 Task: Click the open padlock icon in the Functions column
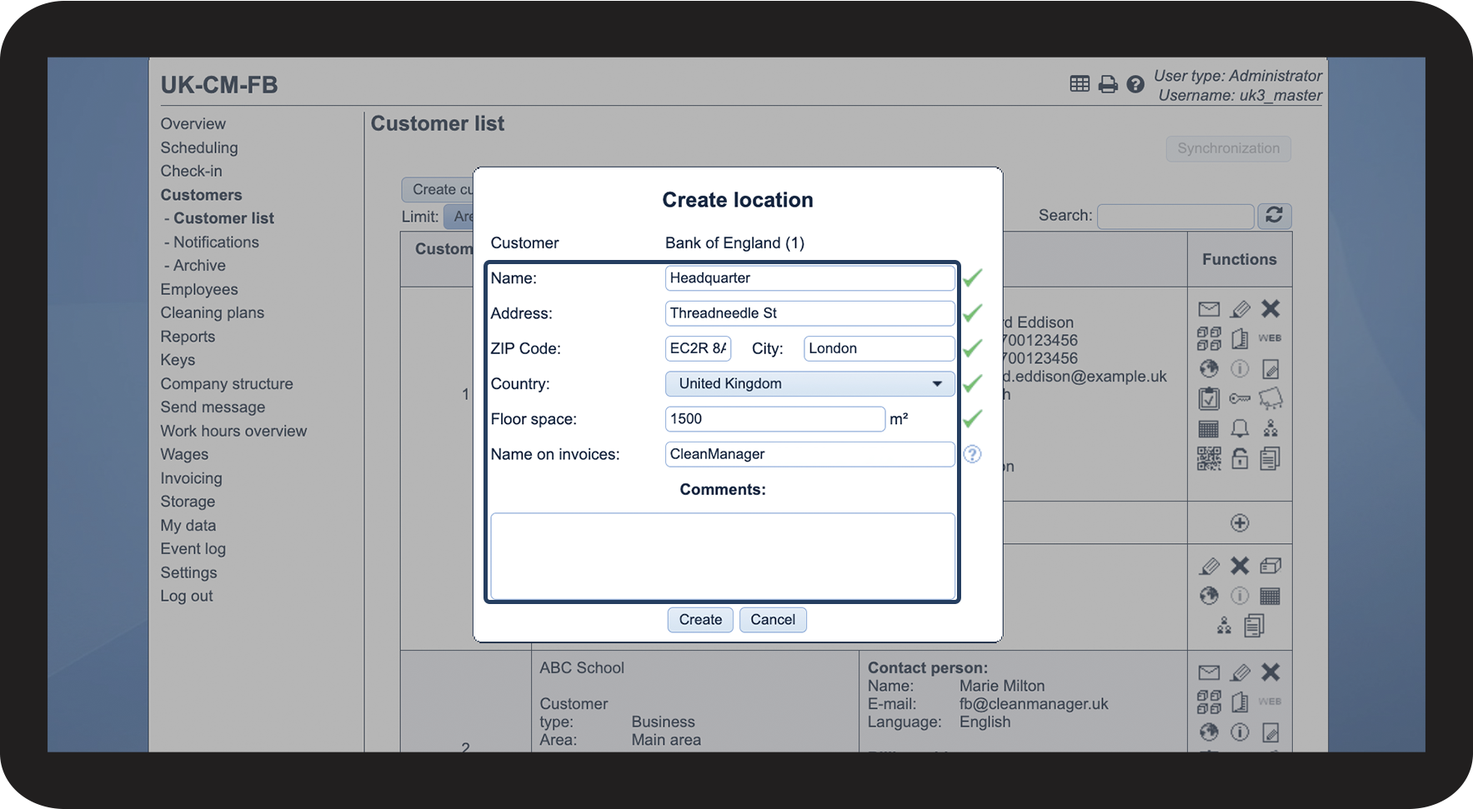click(x=1240, y=458)
